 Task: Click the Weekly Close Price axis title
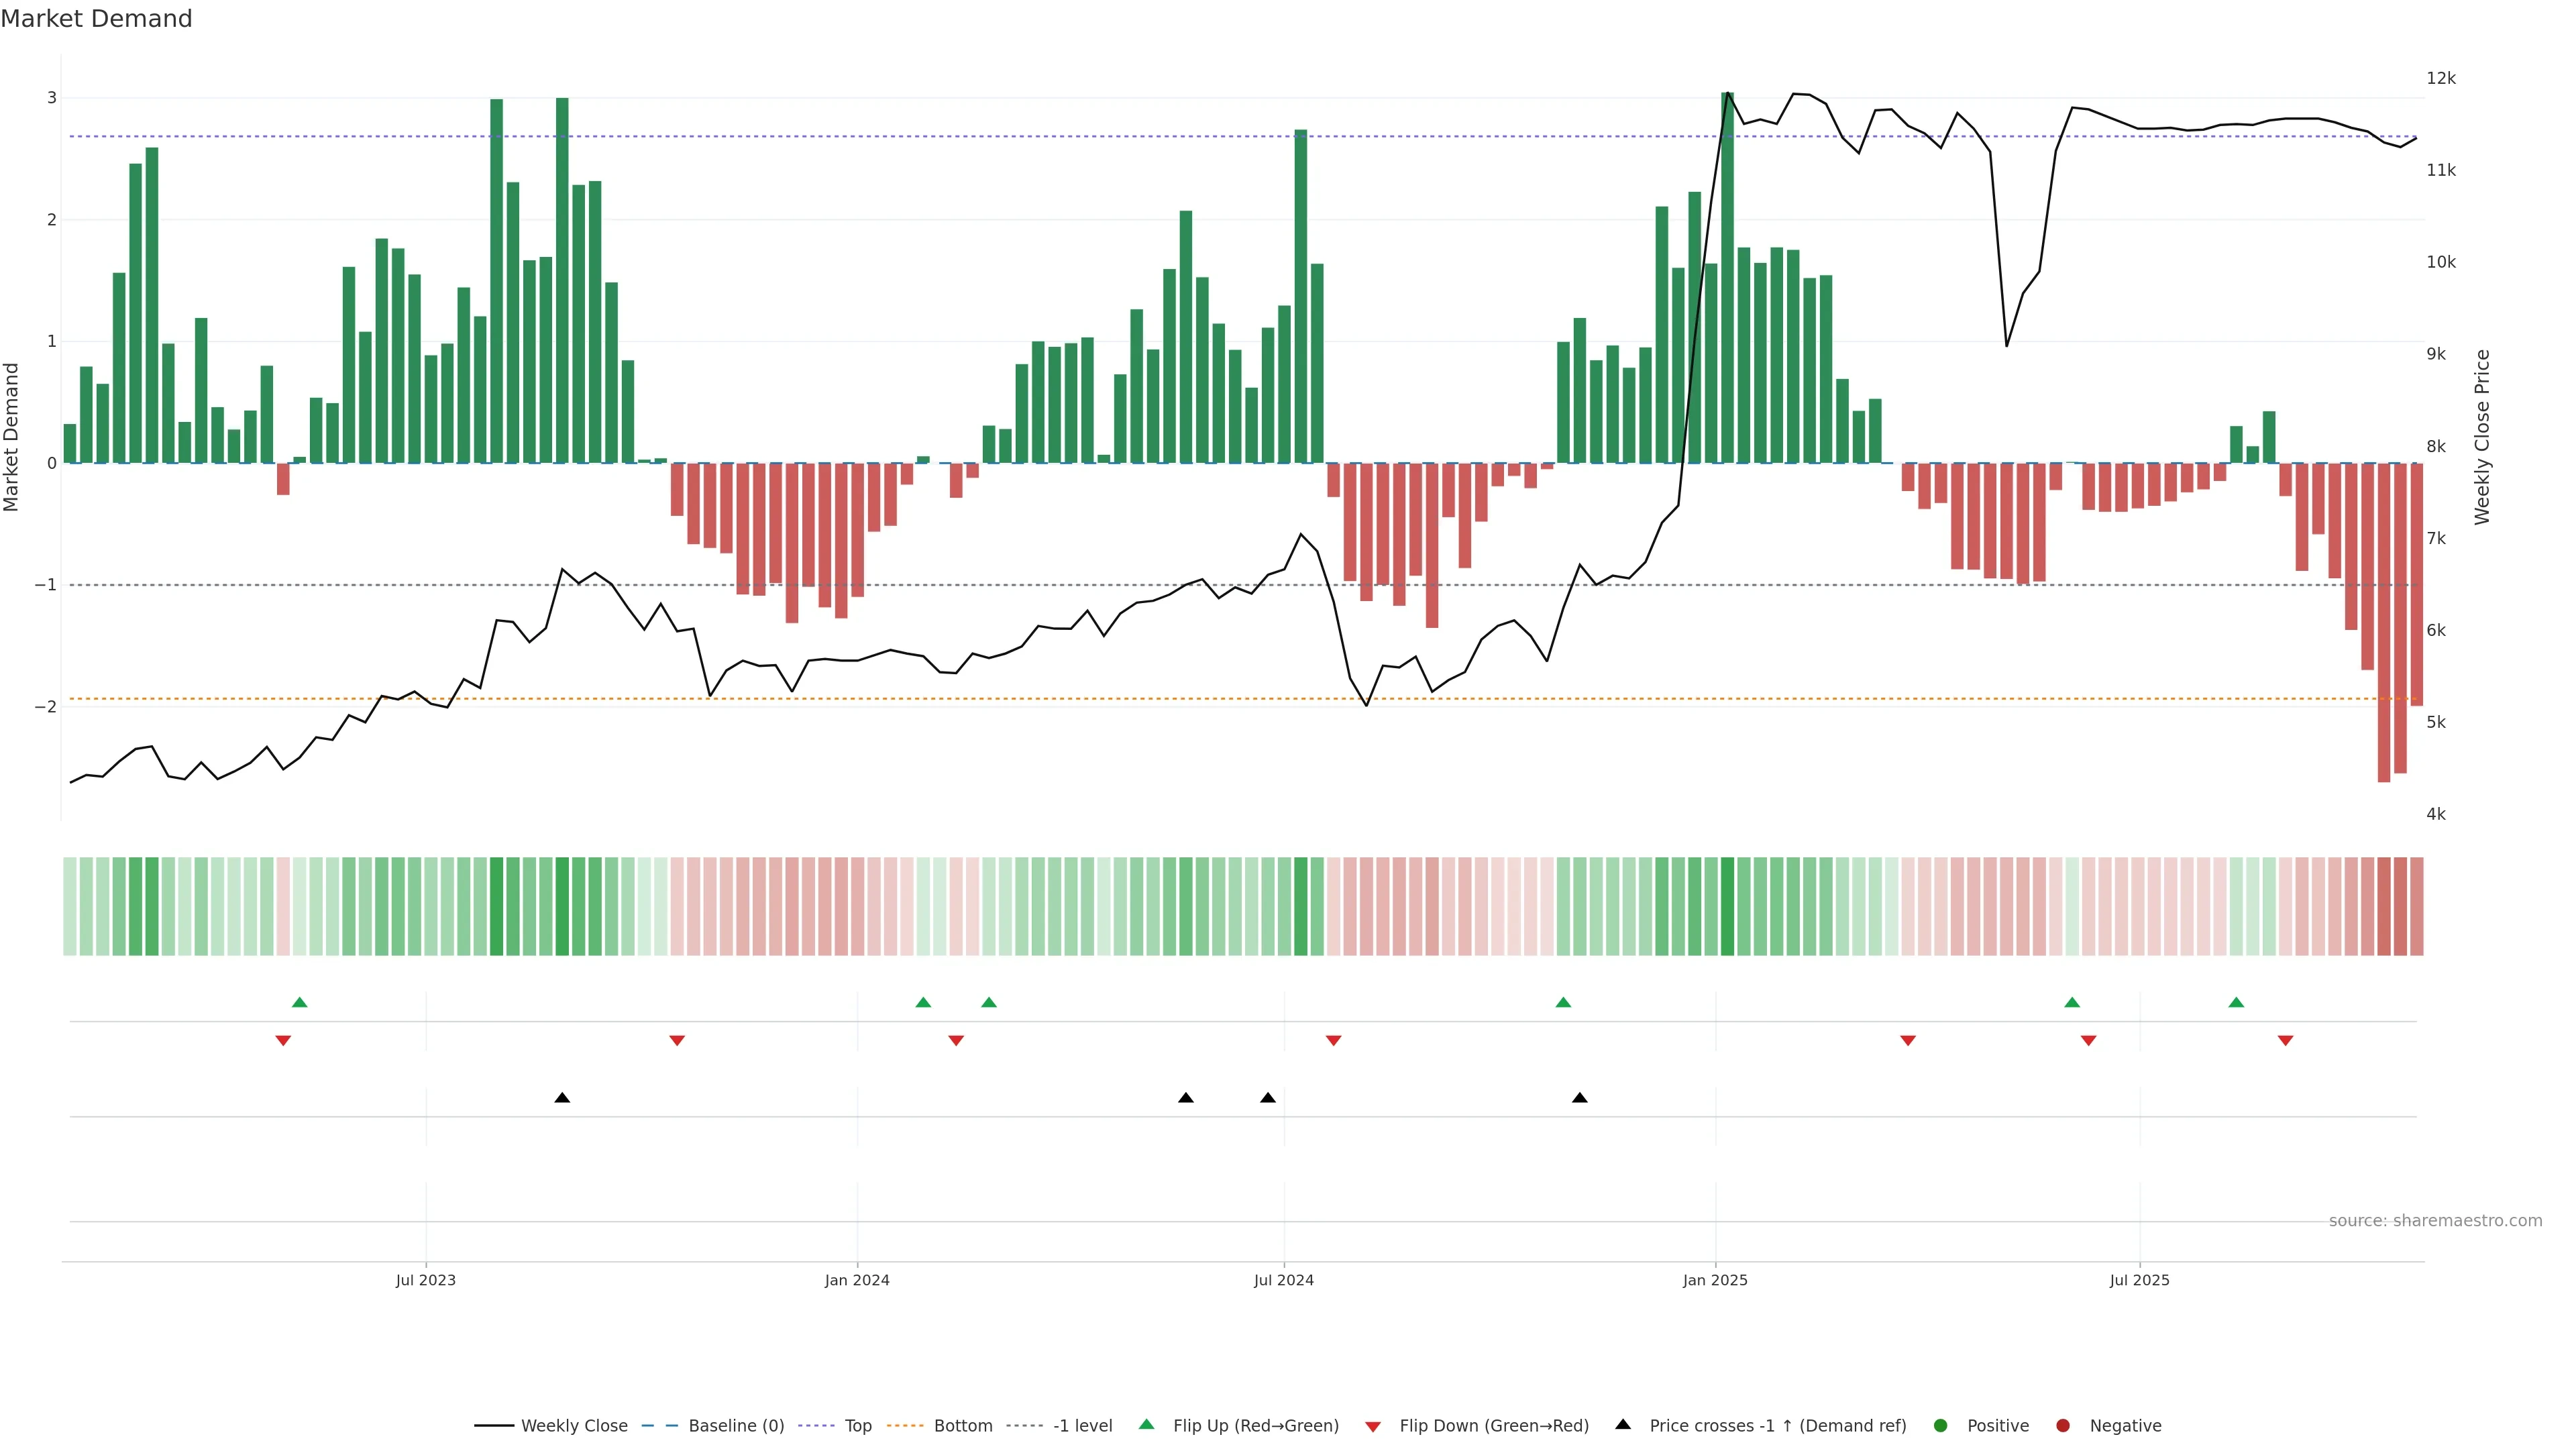point(2482,437)
